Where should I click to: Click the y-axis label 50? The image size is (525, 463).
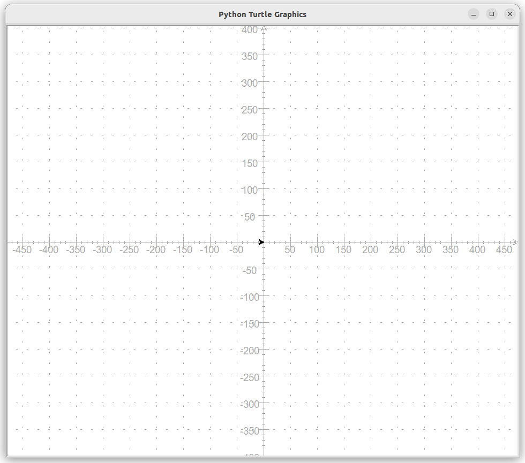click(250, 217)
